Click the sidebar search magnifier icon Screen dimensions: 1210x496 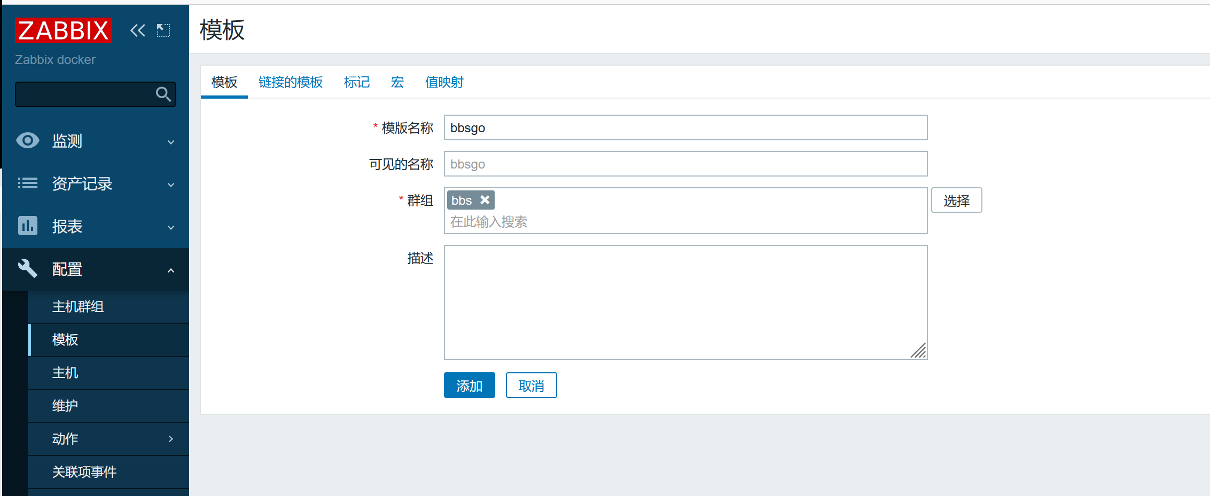[x=163, y=94]
